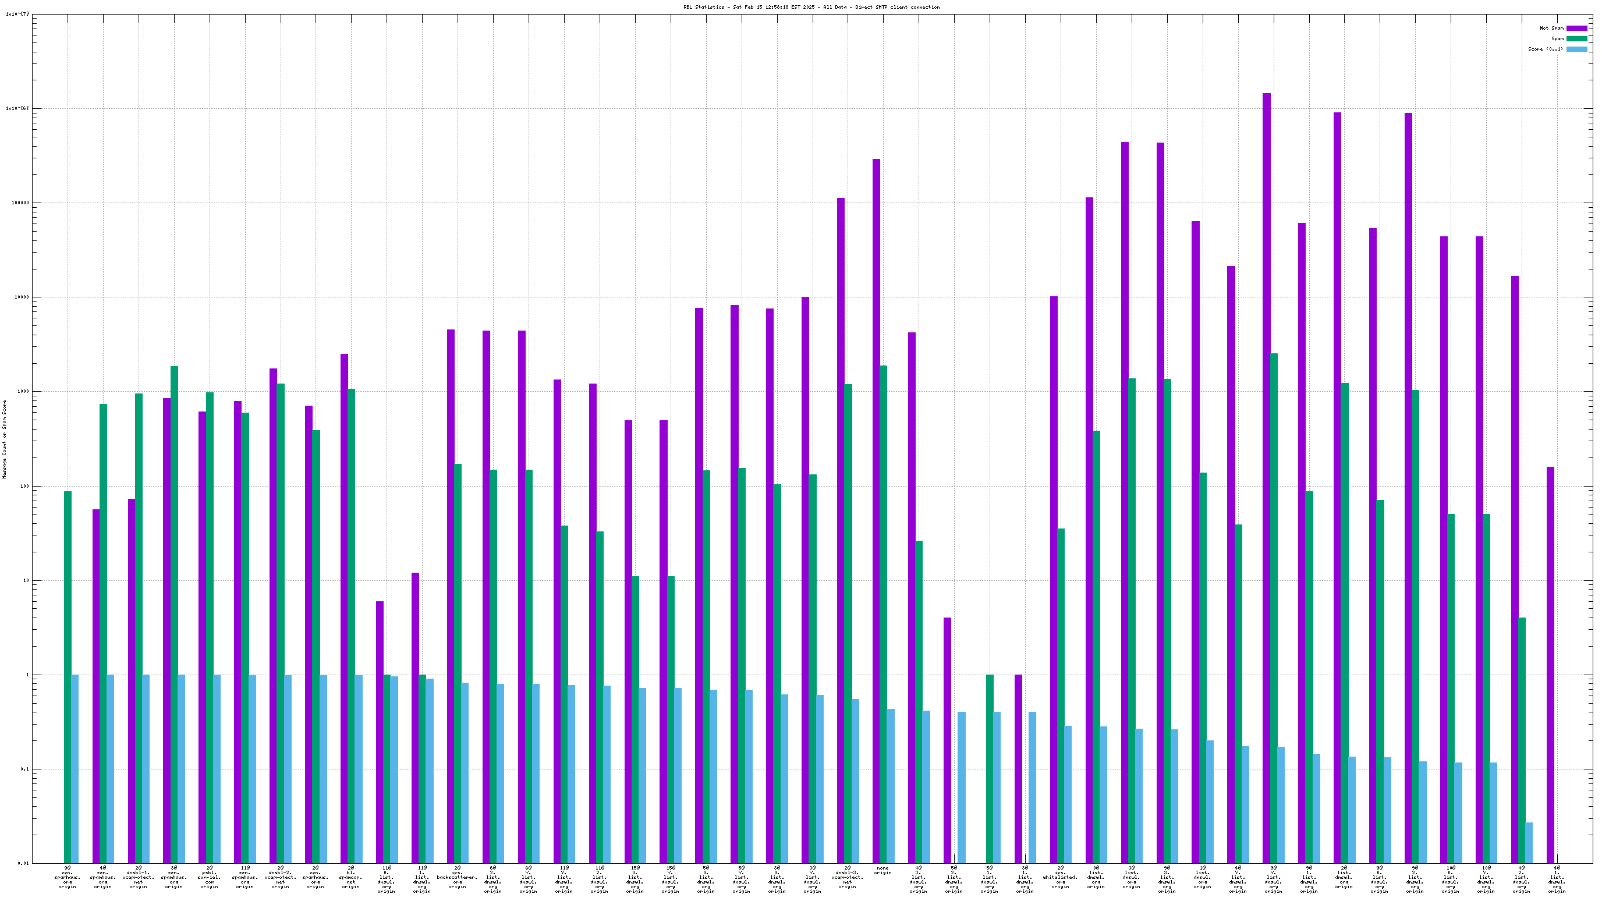Click the purple Not Spam legend swatch
Image resolution: width=1602 pixels, height=901 pixels.
1576,28
